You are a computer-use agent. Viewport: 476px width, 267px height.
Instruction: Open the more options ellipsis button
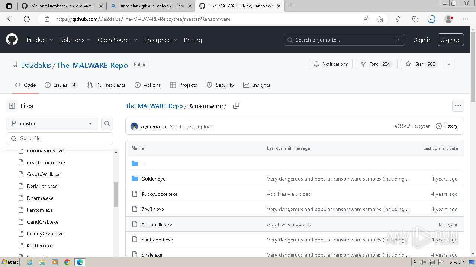point(458,106)
